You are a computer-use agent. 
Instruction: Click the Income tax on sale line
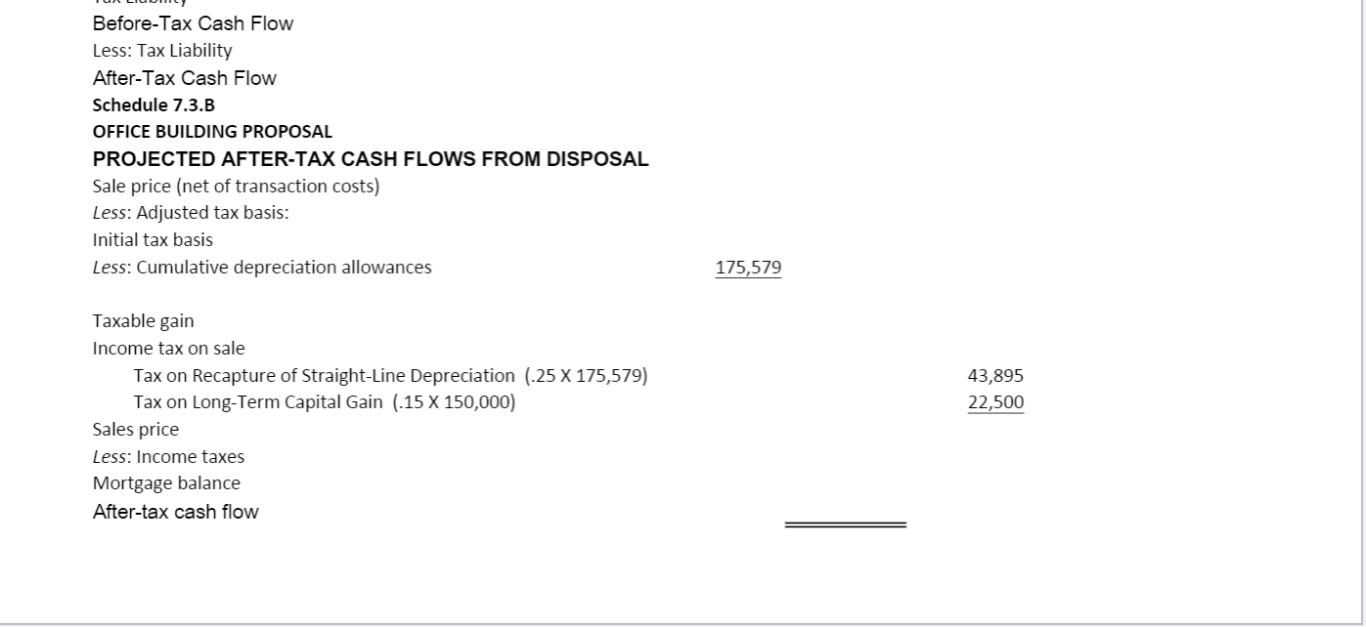(168, 348)
